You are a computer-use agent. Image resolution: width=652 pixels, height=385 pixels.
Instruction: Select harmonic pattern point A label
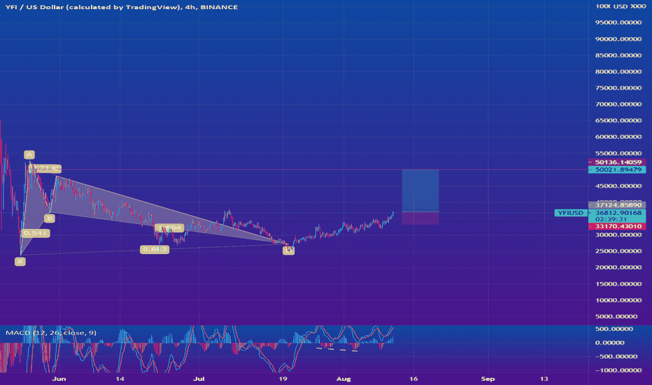(x=29, y=155)
